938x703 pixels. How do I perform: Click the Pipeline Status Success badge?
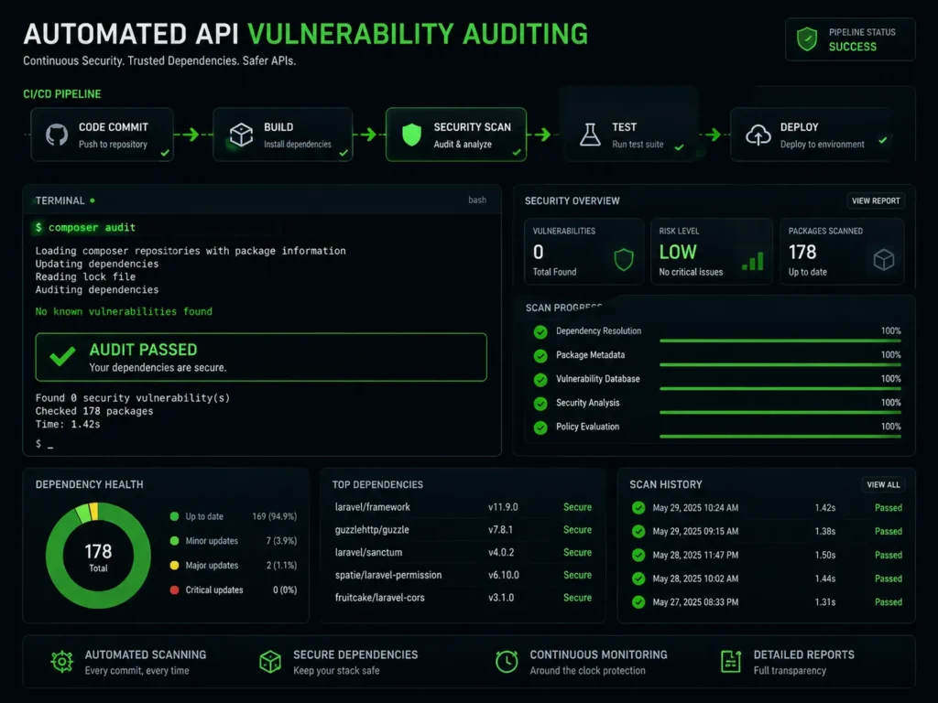[x=850, y=39]
